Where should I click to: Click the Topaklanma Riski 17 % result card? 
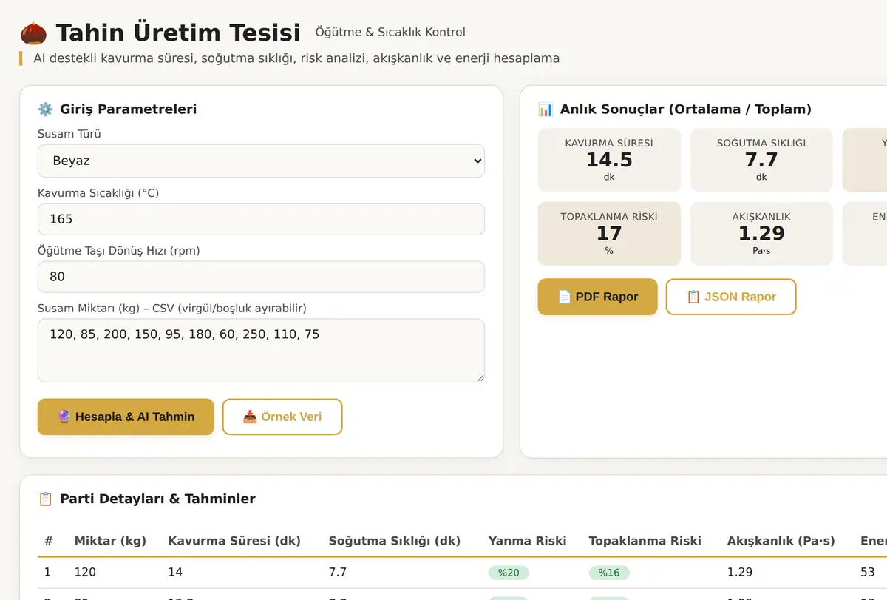(609, 234)
